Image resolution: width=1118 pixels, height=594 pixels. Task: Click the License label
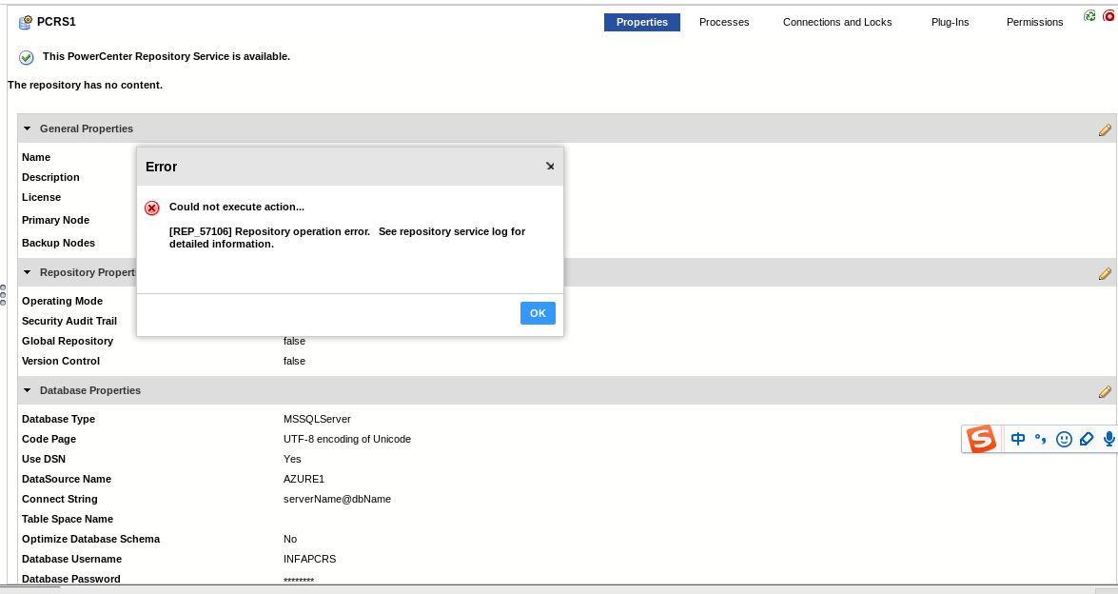(41, 197)
